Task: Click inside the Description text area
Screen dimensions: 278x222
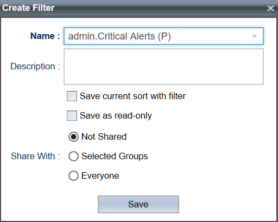Action: click(x=163, y=67)
